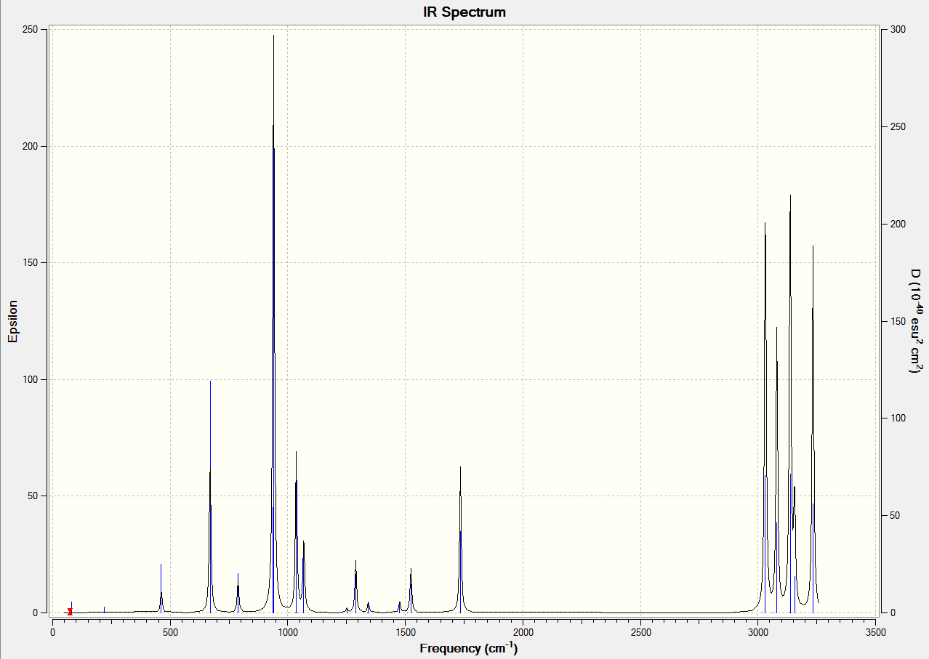Click the D dipole strength axis label

tap(916, 320)
